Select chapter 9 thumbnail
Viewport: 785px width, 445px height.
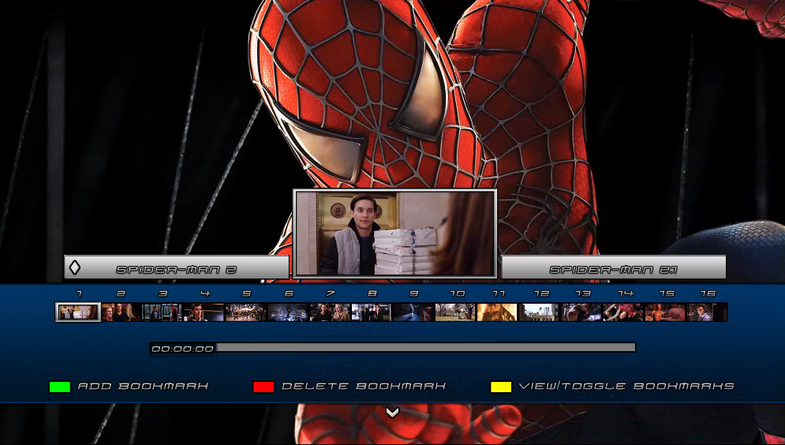tap(413, 312)
